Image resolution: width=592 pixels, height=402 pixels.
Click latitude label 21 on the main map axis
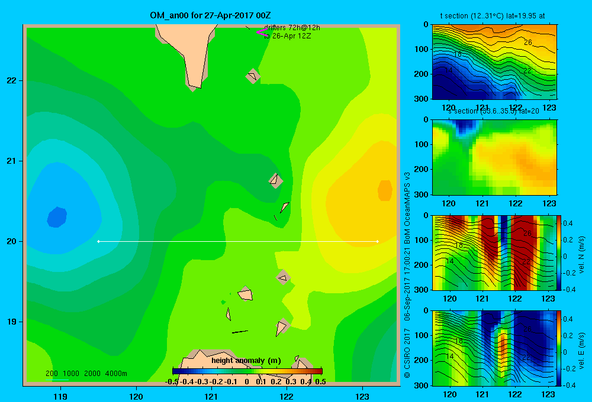12,161
